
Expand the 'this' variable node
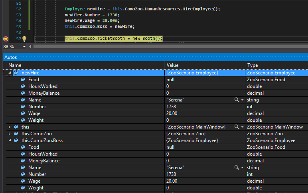point(10,127)
